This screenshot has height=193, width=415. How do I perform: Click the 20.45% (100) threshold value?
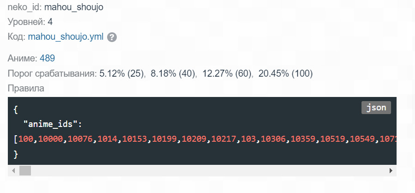click(x=285, y=73)
